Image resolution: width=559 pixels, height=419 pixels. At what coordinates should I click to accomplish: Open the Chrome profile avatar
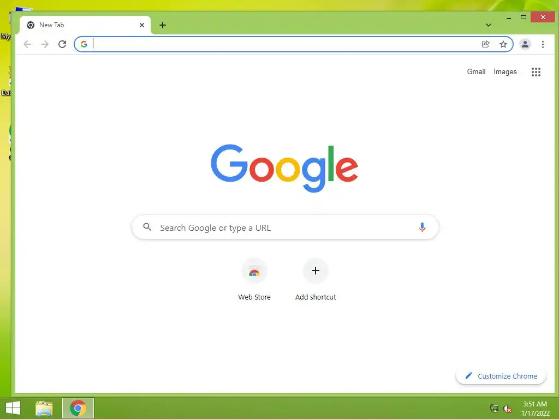point(525,44)
